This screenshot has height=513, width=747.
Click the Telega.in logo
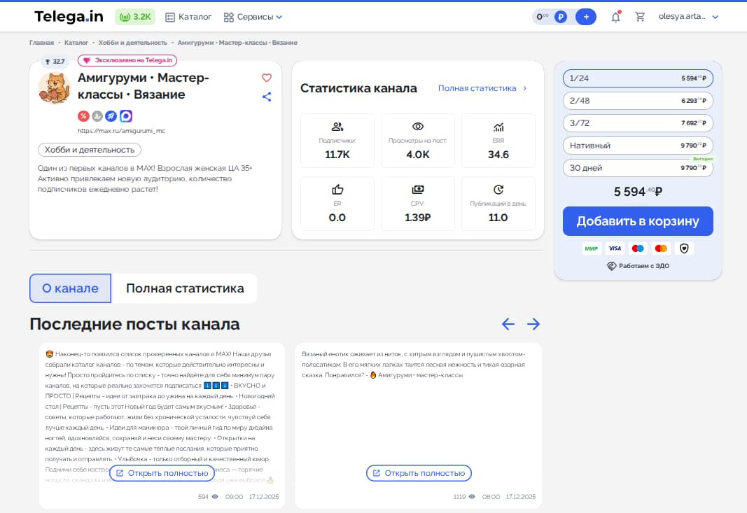click(x=68, y=16)
